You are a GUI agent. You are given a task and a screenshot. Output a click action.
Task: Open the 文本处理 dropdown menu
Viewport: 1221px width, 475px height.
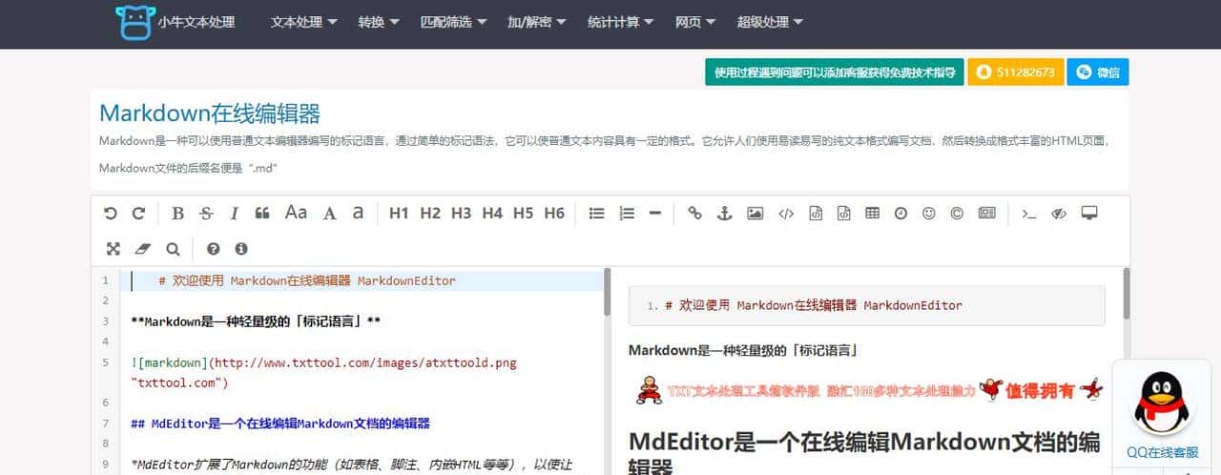[x=304, y=21]
